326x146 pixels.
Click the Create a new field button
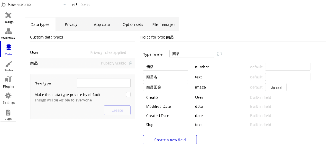click(170, 140)
